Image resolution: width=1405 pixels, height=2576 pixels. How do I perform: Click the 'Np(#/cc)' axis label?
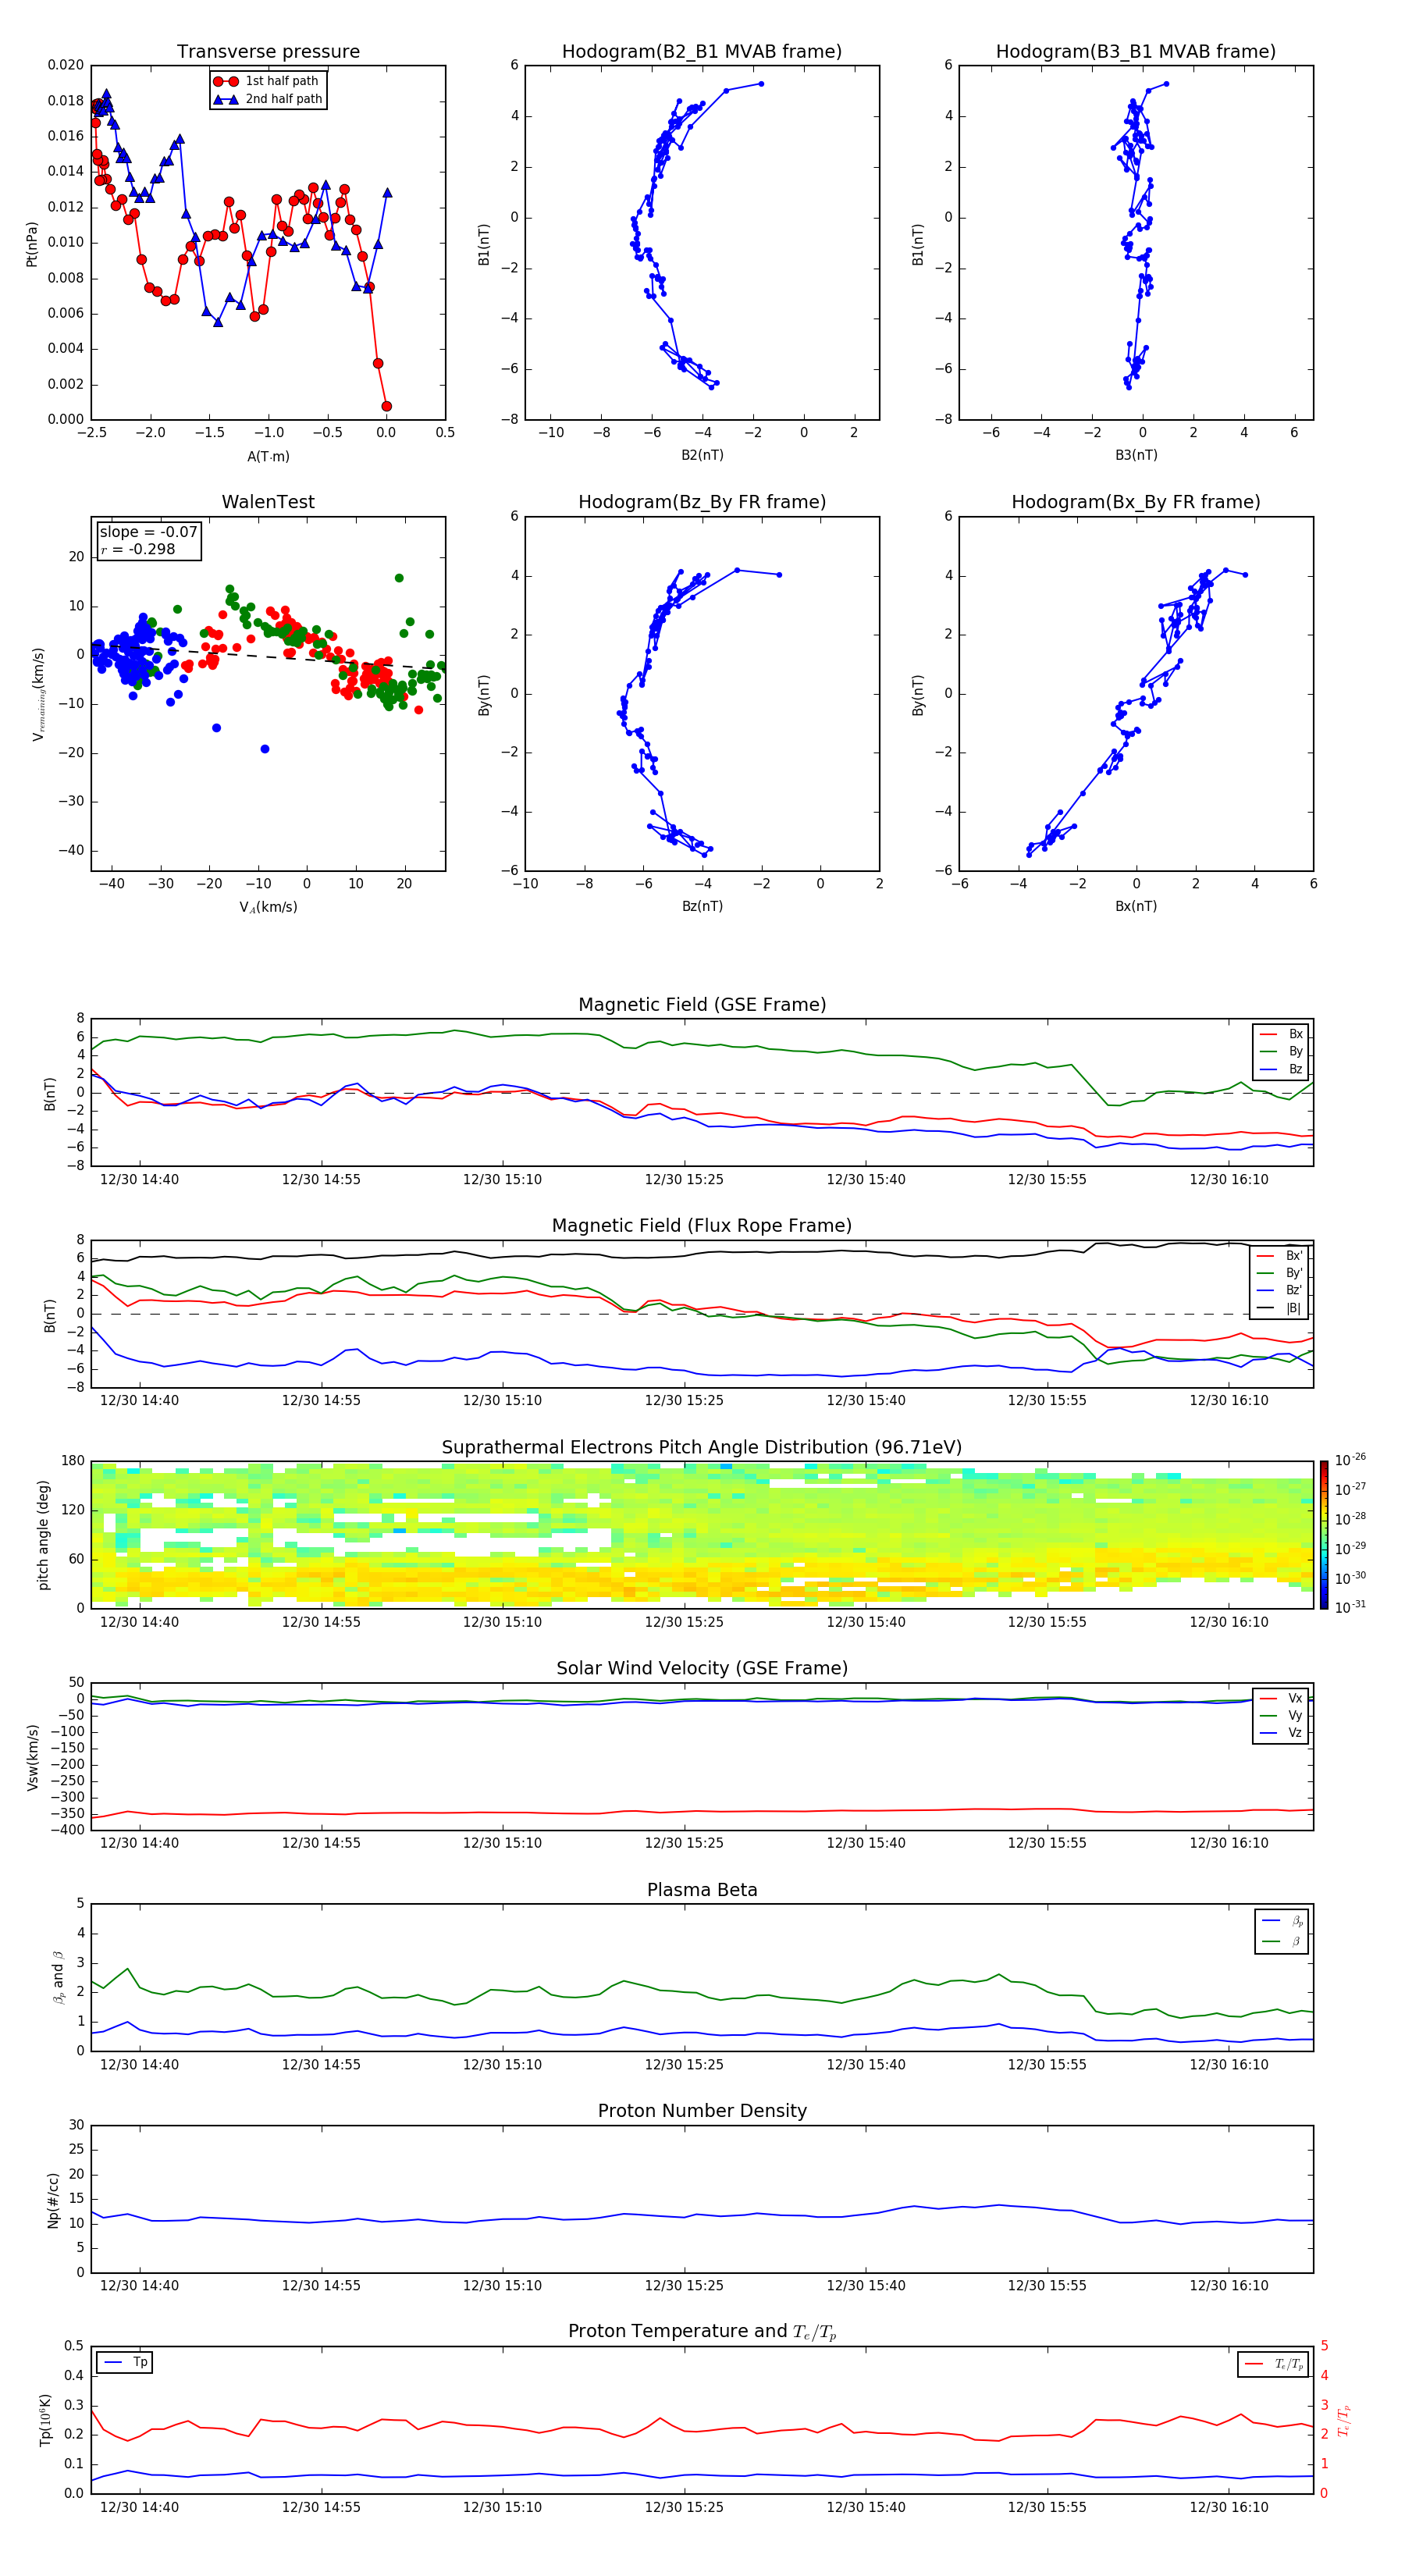coord(53,2200)
